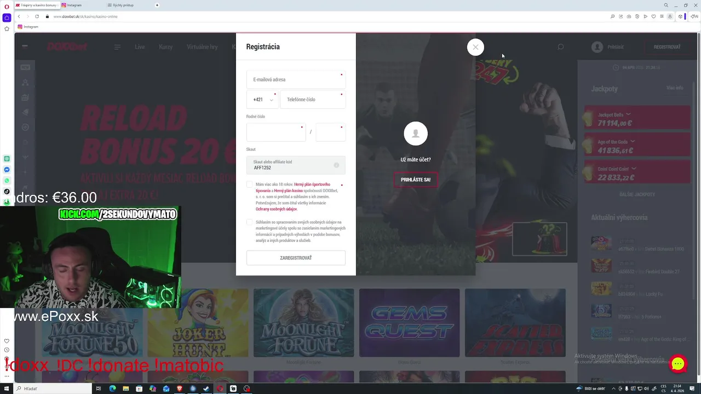Open the +421 country code dropdown
Image resolution: width=701 pixels, height=394 pixels.
[262, 100]
